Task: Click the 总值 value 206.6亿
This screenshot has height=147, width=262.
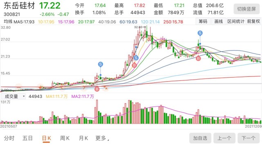Action: tap(215, 5)
